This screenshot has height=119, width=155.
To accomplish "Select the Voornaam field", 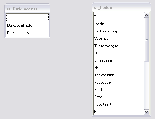I will click(x=119, y=38).
